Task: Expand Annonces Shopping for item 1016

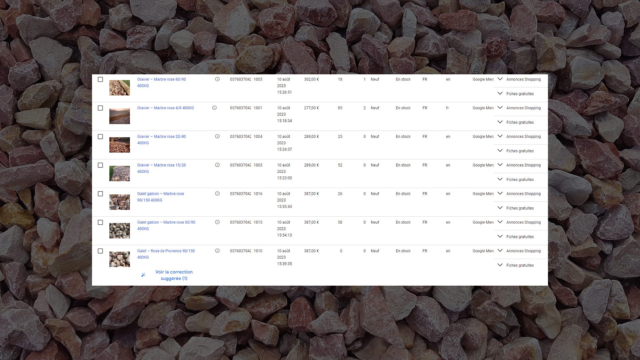Action: (500, 194)
